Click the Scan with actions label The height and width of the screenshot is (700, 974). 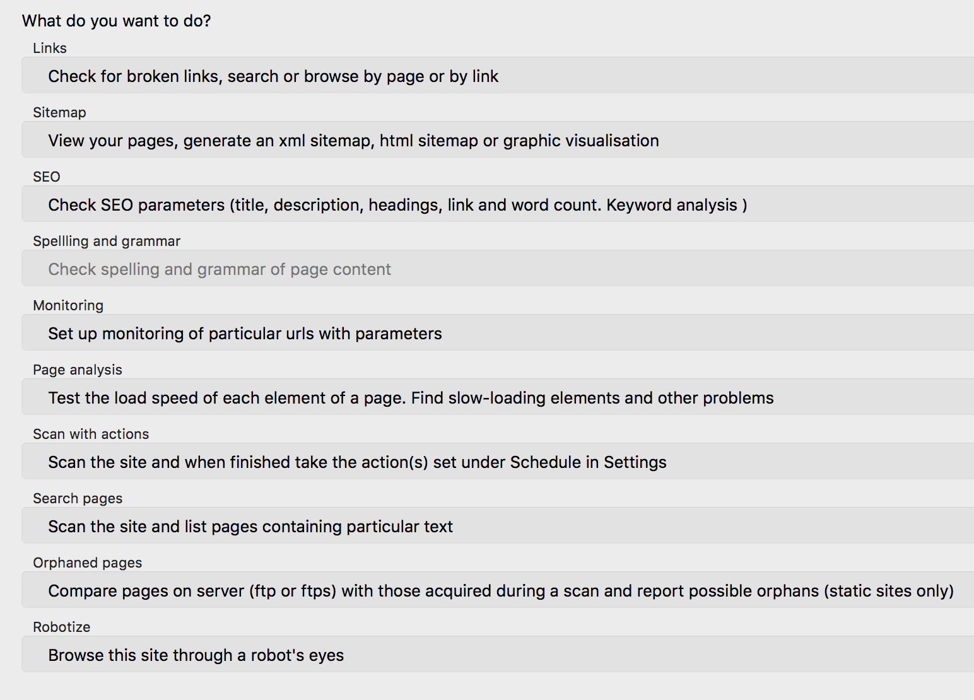[91, 434]
